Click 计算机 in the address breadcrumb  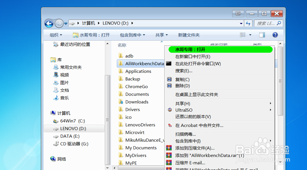[x=88, y=23]
